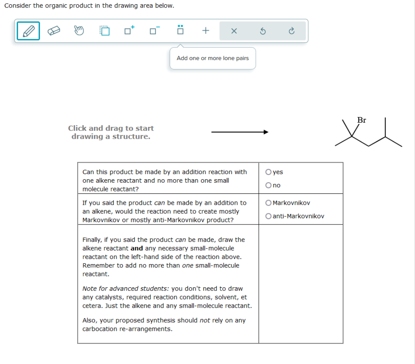415x364 pixels.
Task: Choose the 'Markovnikov' option
Action: [268, 203]
